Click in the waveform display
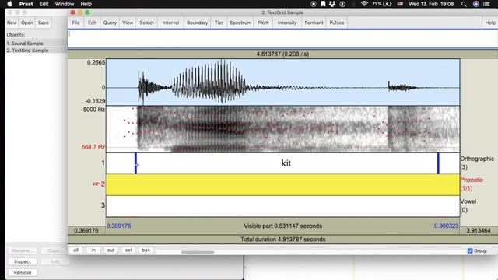 pos(282,82)
